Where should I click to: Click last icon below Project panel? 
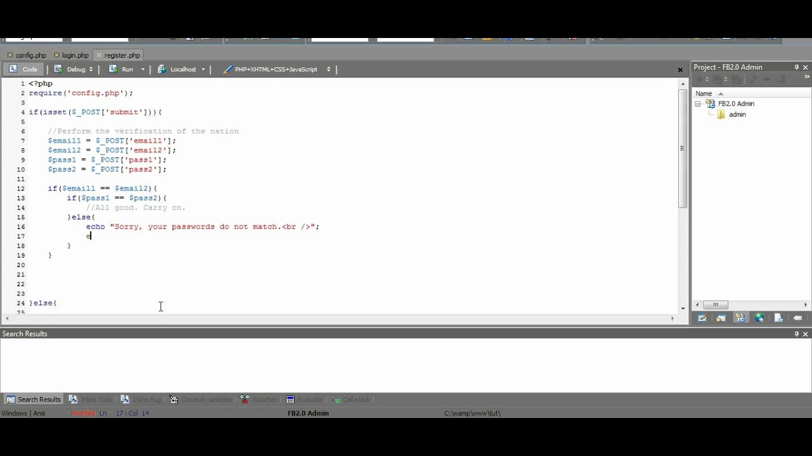797,318
